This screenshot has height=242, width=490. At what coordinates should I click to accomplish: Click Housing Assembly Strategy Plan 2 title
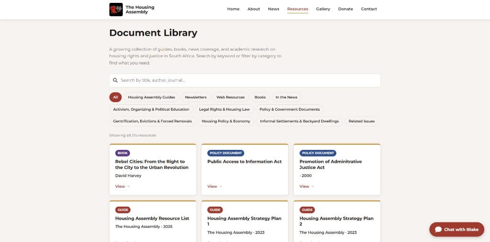click(336, 221)
